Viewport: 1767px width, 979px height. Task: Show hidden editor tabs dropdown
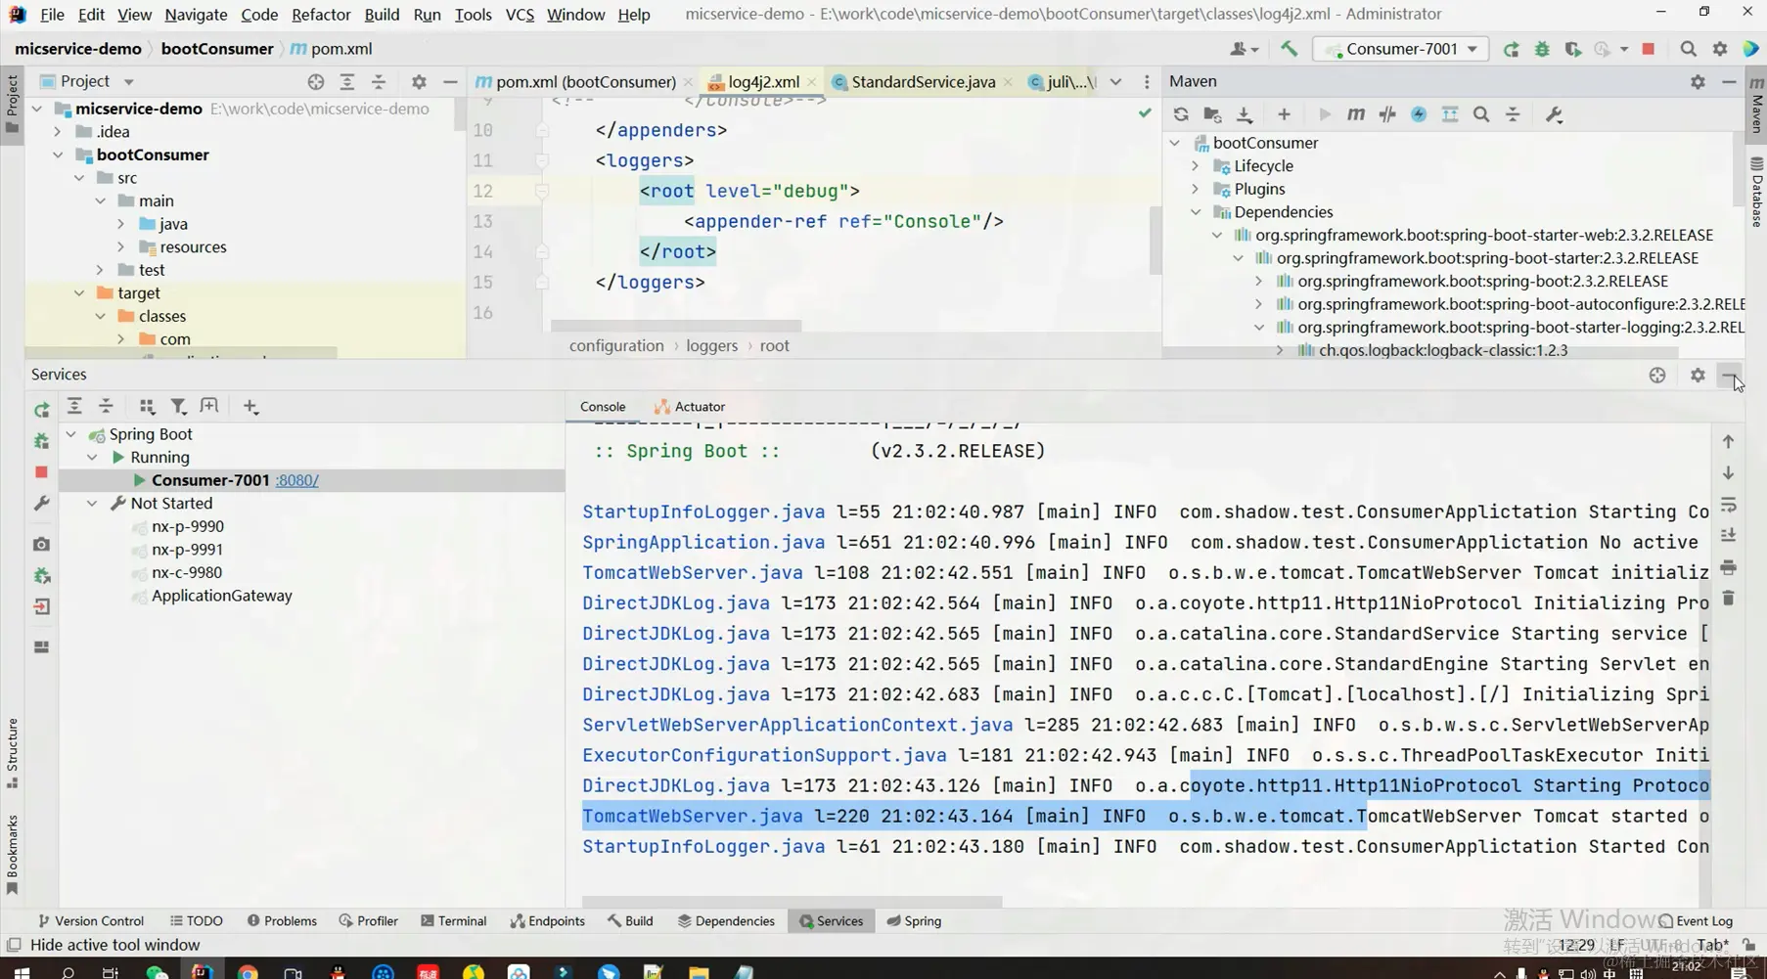pyautogui.click(x=1115, y=82)
